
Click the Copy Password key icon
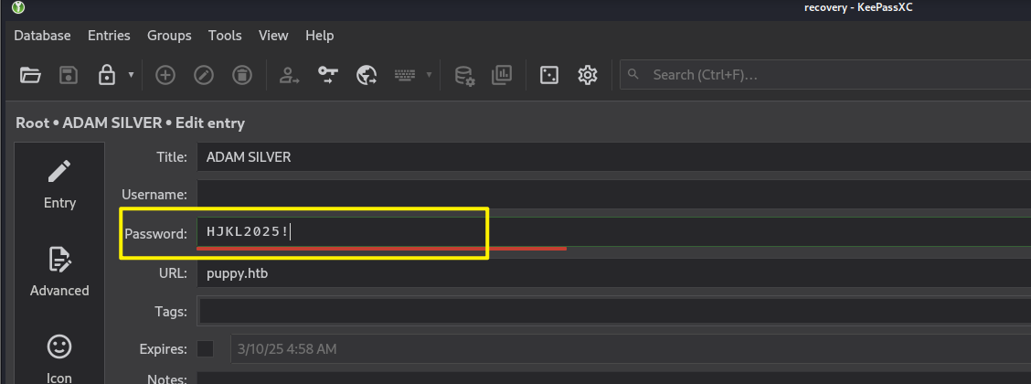pos(327,75)
